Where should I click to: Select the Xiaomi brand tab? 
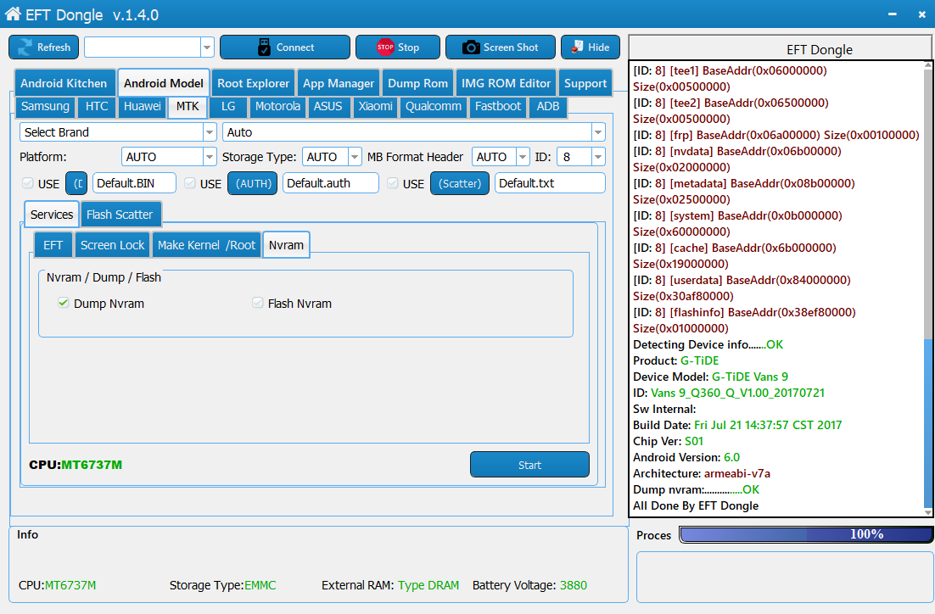coord(376,107)
